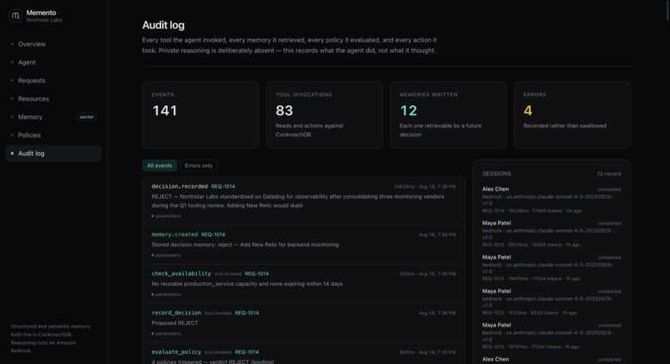670x364 pixels.
Task: Click the Events 141 stat card
Action: (x=200, y=115)
